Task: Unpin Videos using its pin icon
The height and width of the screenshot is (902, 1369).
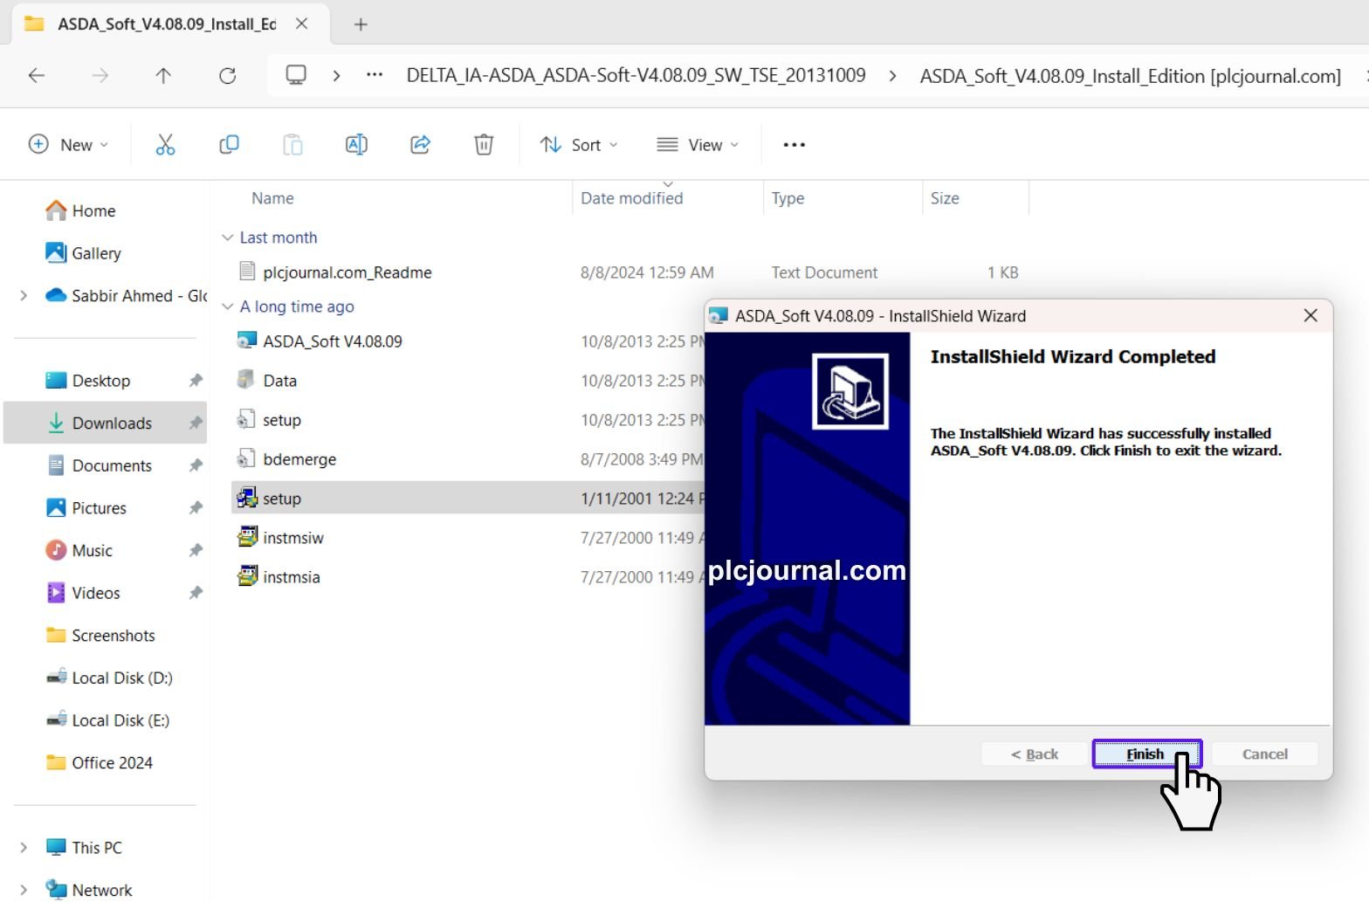Action: click(x=196, y=593)
